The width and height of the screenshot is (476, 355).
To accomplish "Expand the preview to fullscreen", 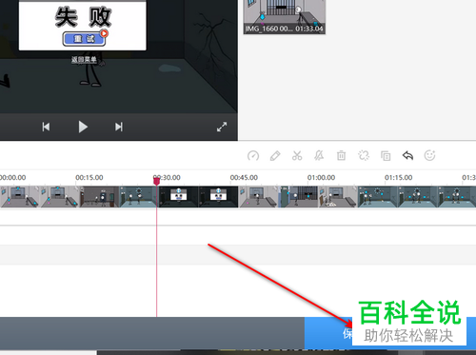I will point(222,127).
